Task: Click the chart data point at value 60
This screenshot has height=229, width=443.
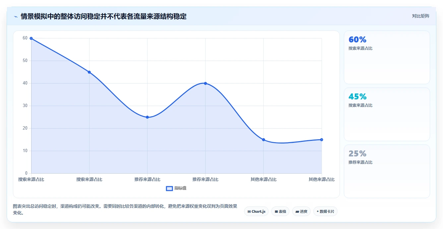Action: point(31,38)
